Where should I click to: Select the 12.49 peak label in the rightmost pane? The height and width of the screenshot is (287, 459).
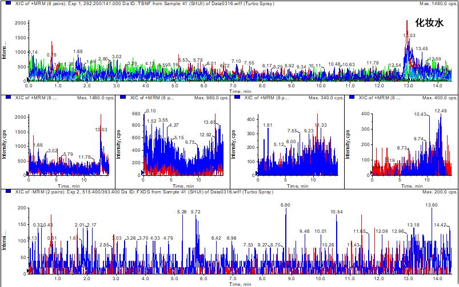click(x=441, y=111)
